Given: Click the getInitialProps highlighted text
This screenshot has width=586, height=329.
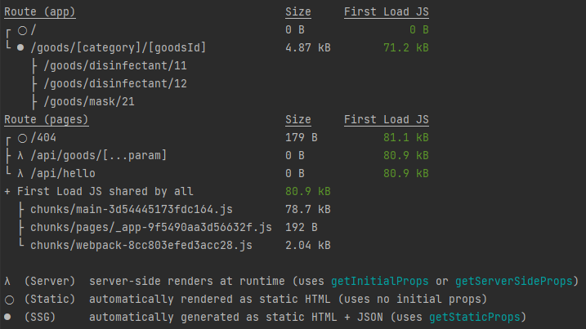Looking at the screenshot, I should point(380,281).
